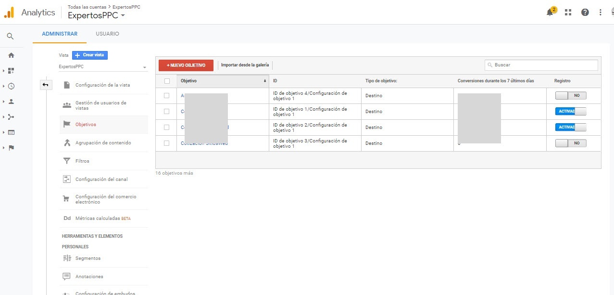614x295 pixels.
Task: Open the three-dot more options menu
Action: [x=601, y=13]
